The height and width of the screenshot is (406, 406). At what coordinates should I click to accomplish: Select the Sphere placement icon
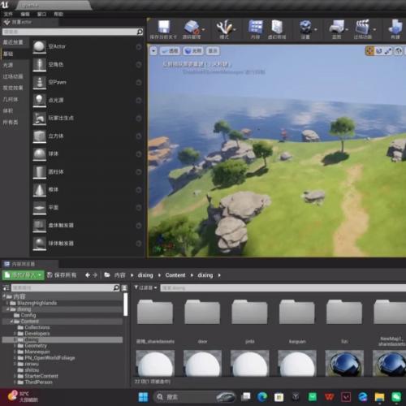coord(40,154)
